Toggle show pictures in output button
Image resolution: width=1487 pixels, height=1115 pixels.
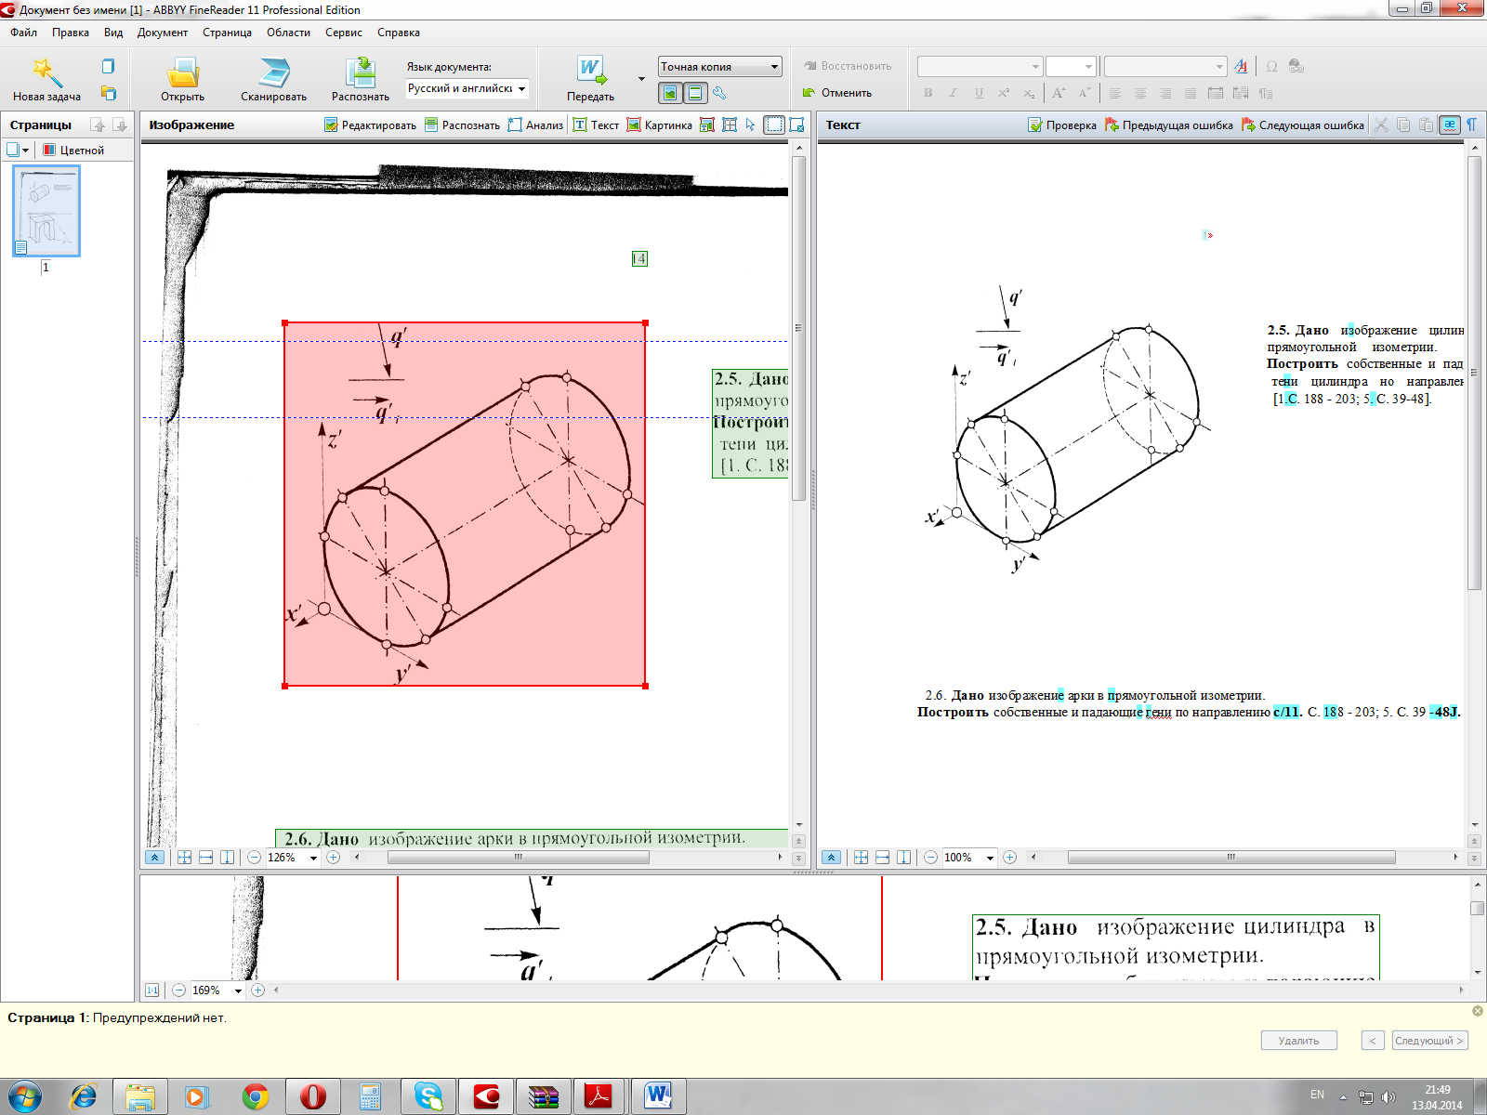[670, 93]
